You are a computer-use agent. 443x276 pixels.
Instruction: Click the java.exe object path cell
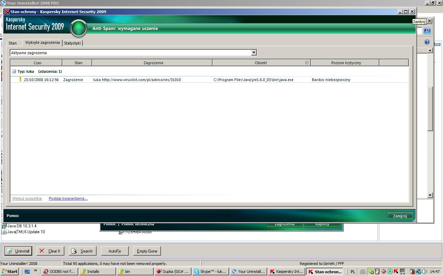(253, 80)
